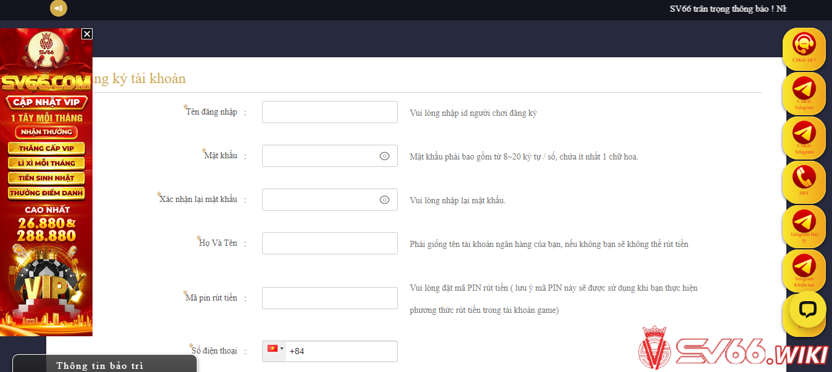The image size is (832, 372).
Task: Expand the Thông tin bảo trì panel
Action: point(105,363)
